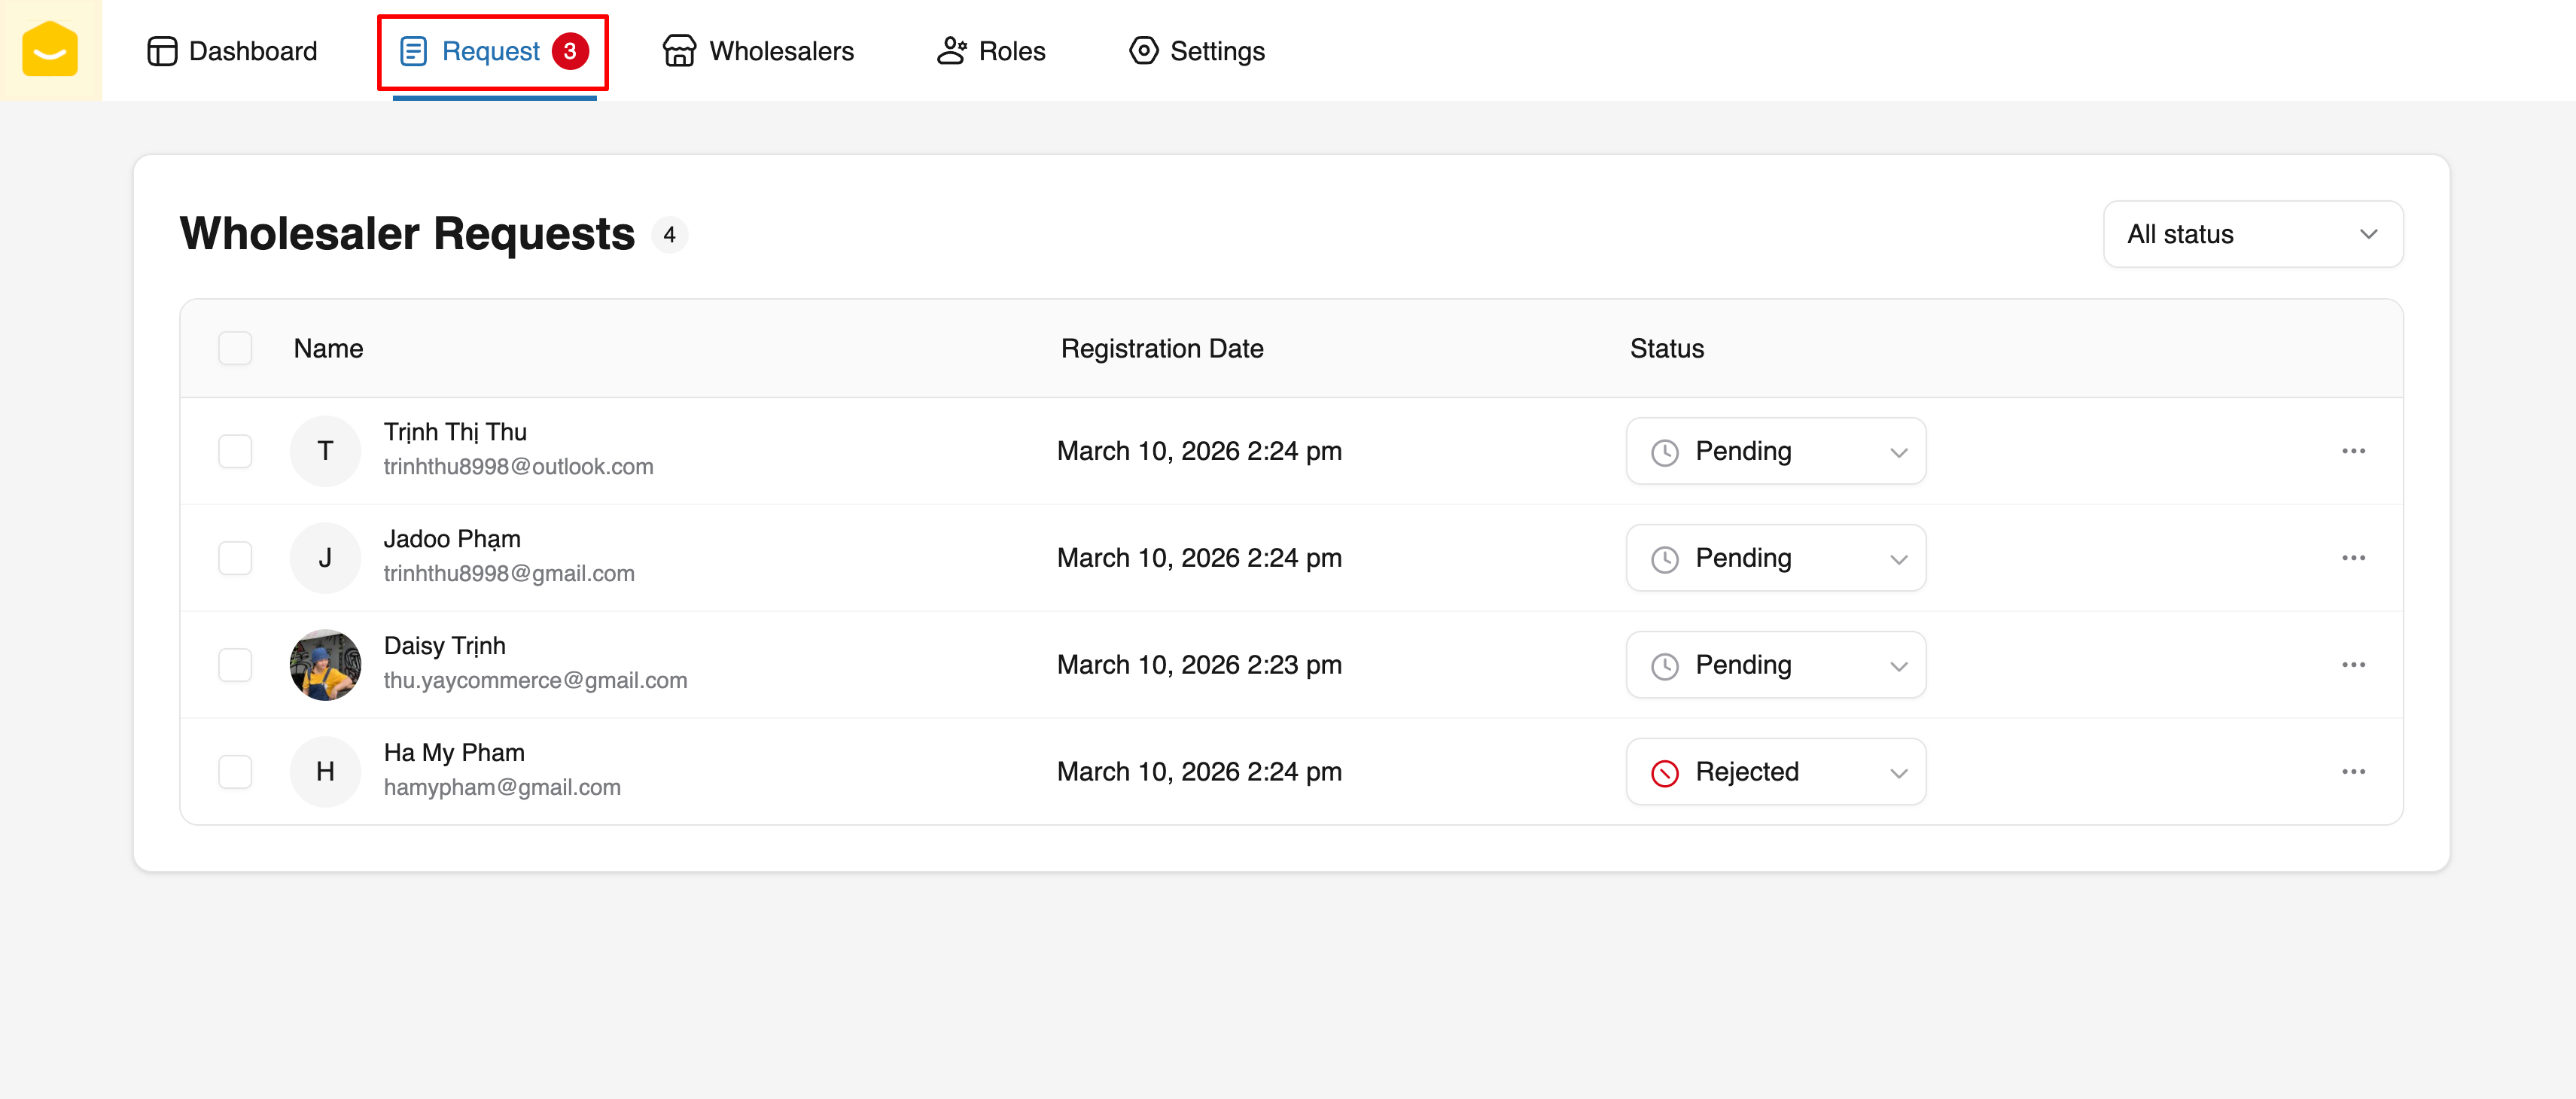2576x1099 pixels.
Task: Click the T avatar for Trịnh Thị Thu
Action: [325, 451]
